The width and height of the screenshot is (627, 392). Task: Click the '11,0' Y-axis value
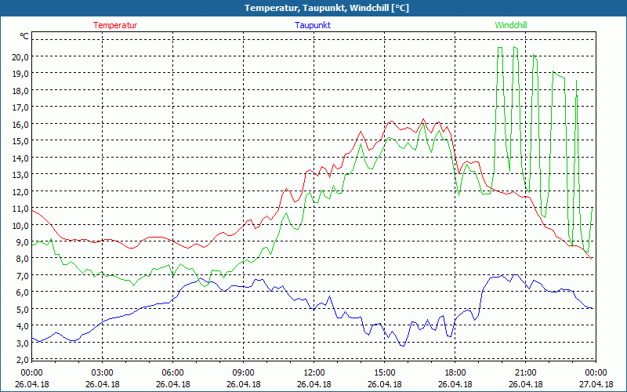[x=20, y=209]
